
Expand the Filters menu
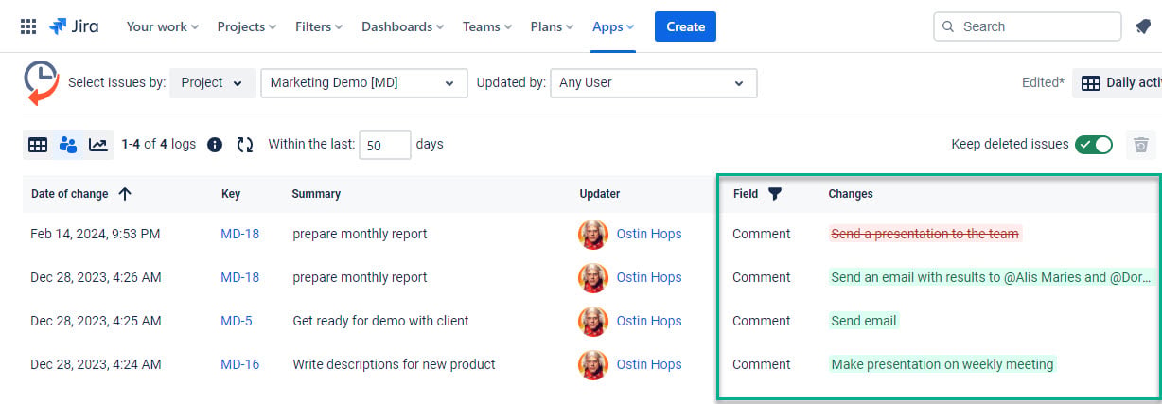(319, 26)
